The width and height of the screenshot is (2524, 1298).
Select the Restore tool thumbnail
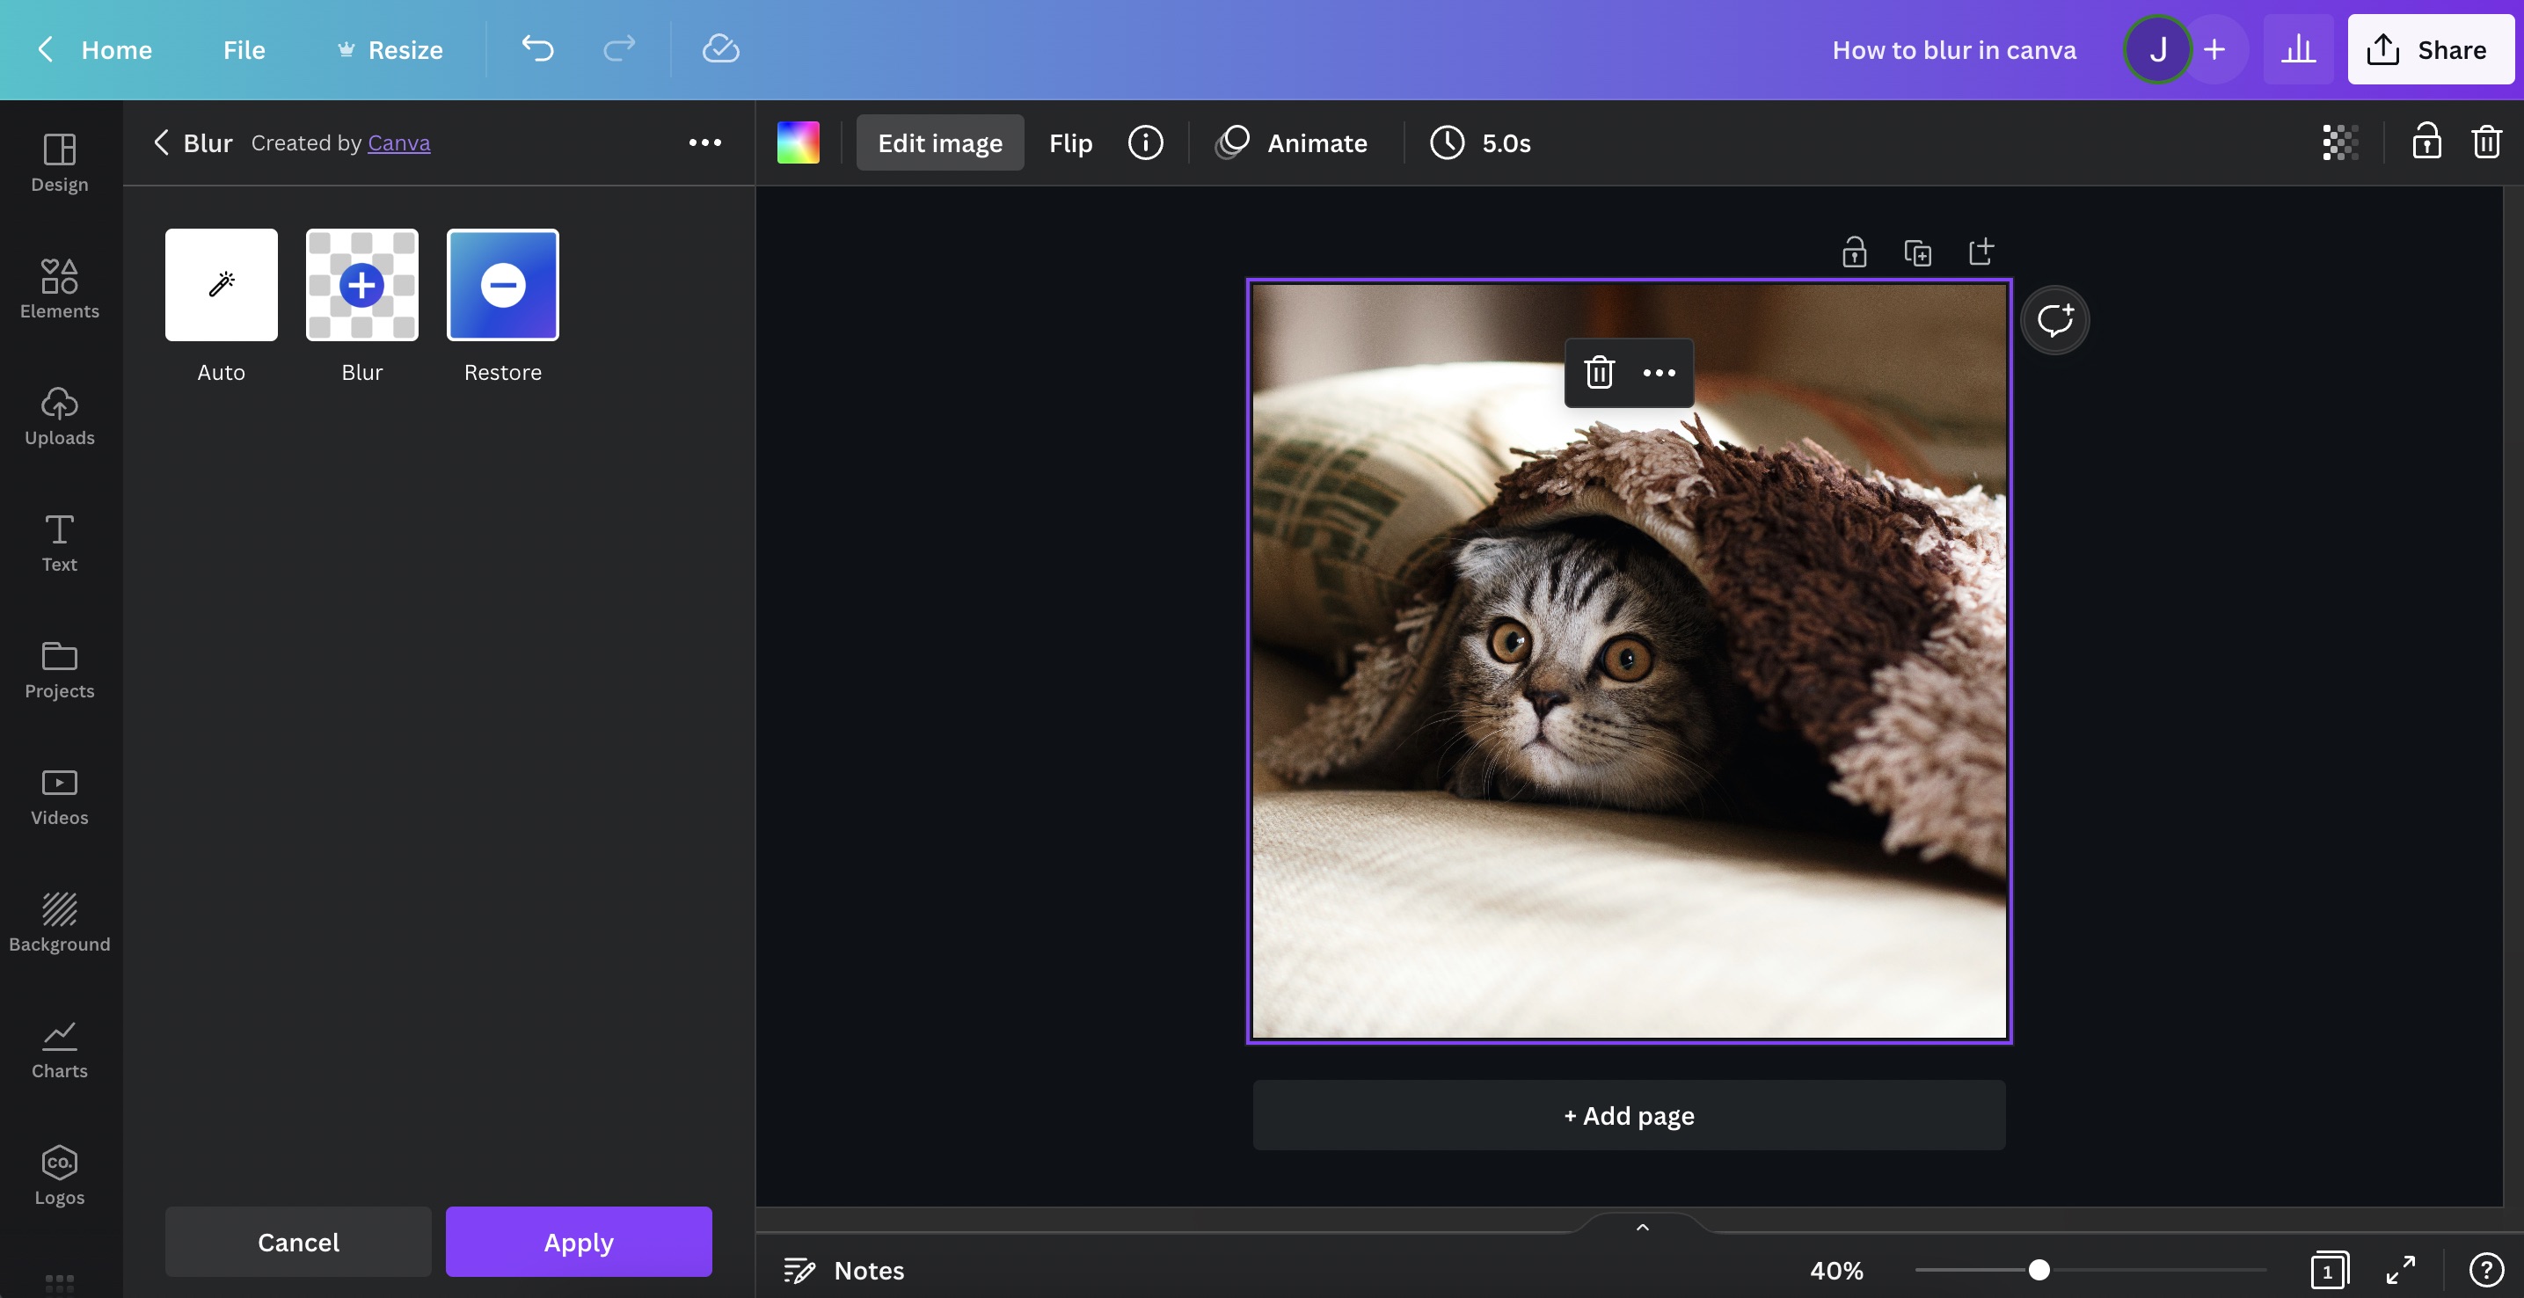(503, 285)
